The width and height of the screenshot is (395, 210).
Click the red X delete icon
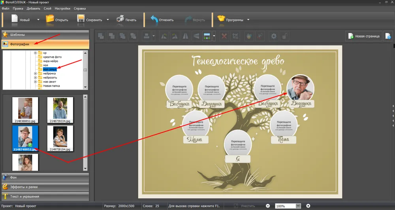pyautogui.click(x=224, y=36)
